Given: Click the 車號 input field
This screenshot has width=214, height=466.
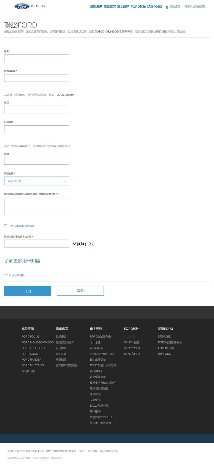Looking at the screenshot, I should click(37, 161).
